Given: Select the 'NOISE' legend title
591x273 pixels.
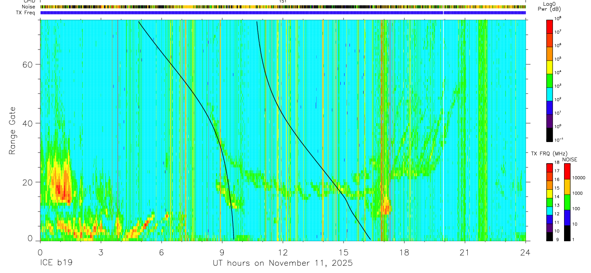Looking at the screenshot, I should point(569,159).
